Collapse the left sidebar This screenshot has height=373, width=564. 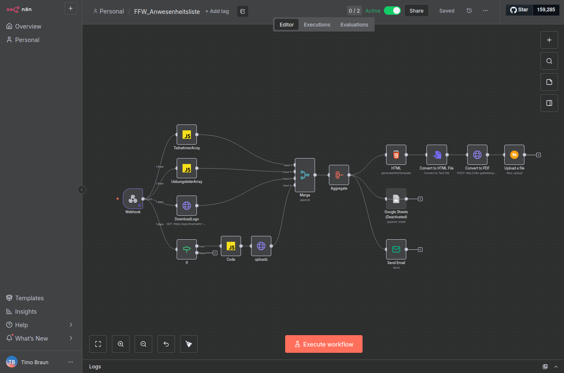tap(82, 190)
